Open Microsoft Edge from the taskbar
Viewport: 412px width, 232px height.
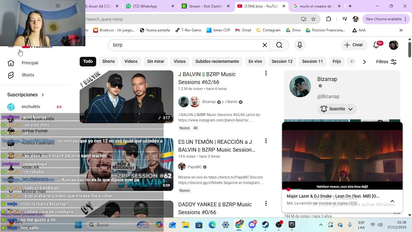212,225
